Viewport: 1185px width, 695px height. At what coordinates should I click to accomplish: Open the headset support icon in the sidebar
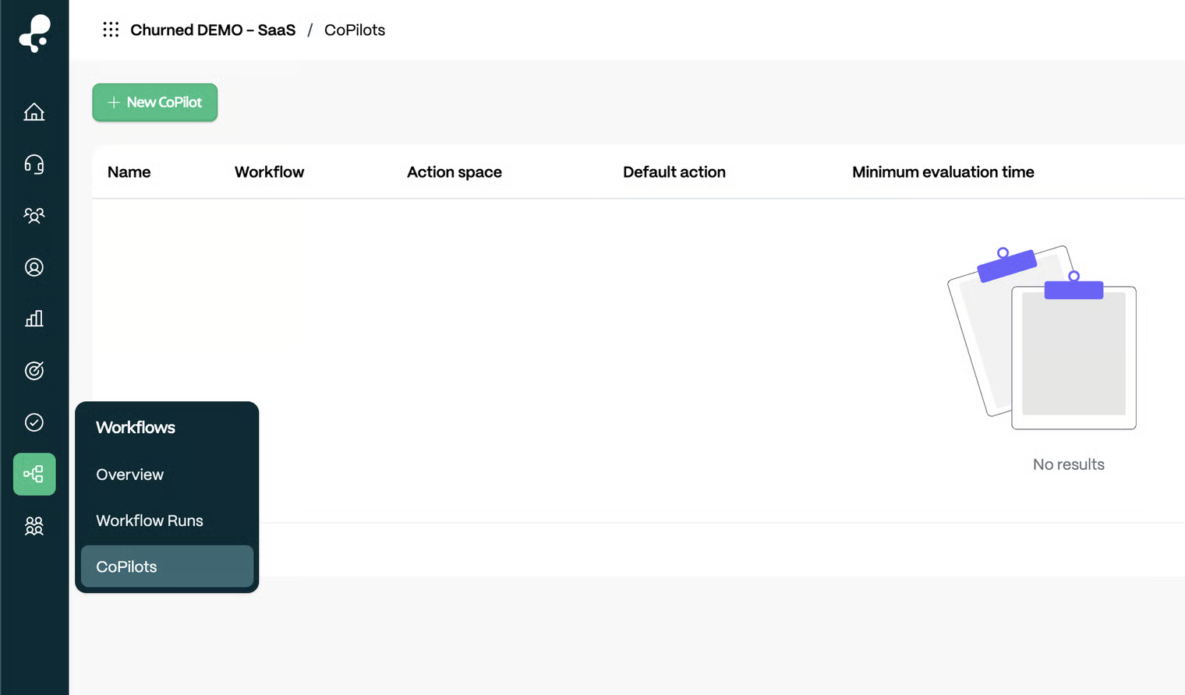point(34,164)
